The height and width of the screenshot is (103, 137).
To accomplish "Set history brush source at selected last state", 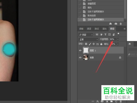I will [x=80, y=20].
